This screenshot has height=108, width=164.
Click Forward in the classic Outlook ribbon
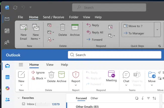pos(94,40)
